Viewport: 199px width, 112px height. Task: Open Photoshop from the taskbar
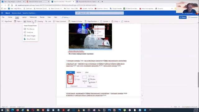74,110
